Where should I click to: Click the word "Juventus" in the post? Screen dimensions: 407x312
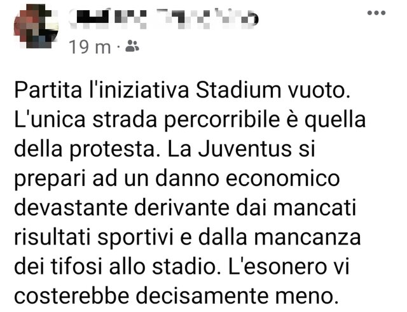(x=245, y=150)
